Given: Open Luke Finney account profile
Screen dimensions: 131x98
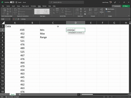Looking at the screenshot, I should pyautogui.click(x=107, y=2).
